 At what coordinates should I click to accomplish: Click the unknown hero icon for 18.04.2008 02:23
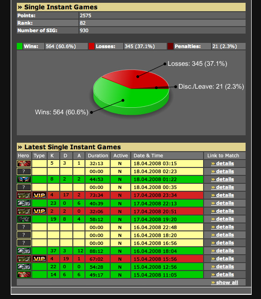24,172
